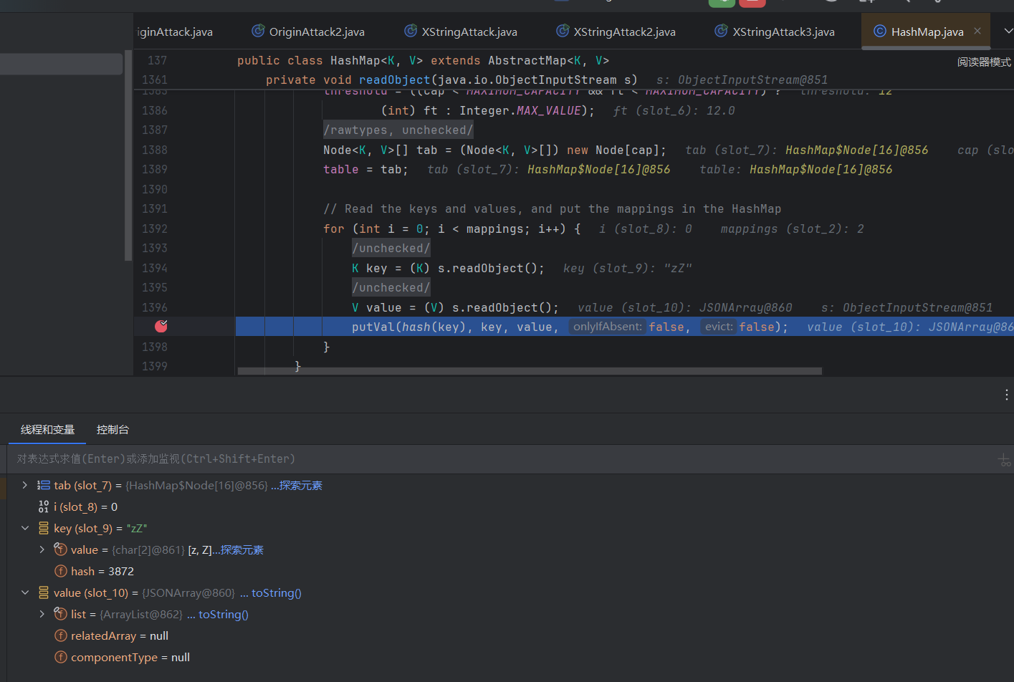Expand the tab (slot_7) variable node

point(25,486)
